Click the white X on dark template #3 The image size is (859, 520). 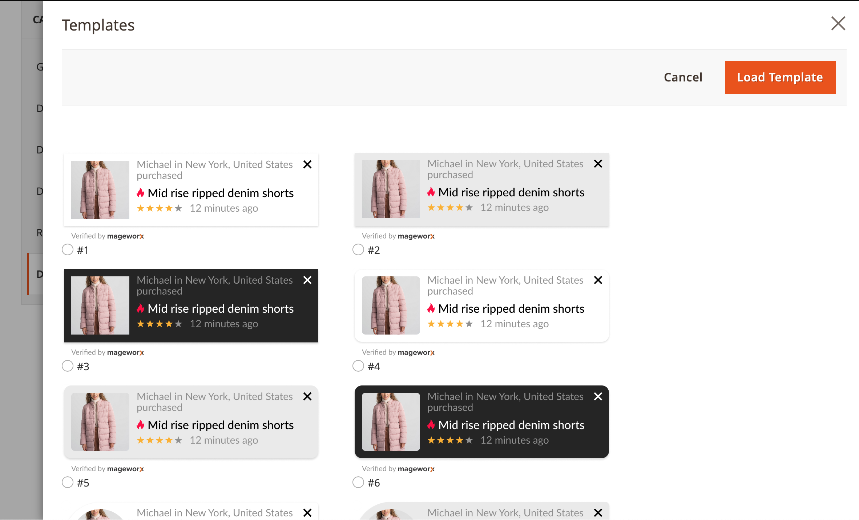point(307,280)
